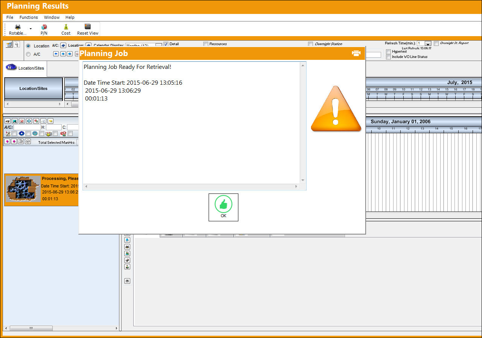Click the target circle icon near ManHrs
The width and height of the screenshot is (482, 338).
[28, 142]
